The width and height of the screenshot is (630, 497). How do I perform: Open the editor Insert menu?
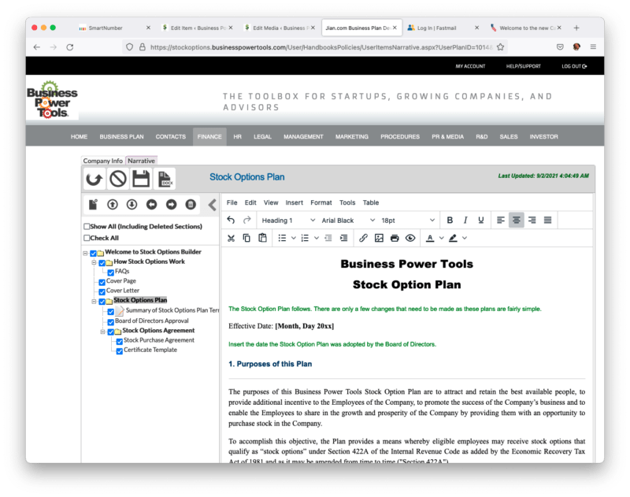click(294, 202)
